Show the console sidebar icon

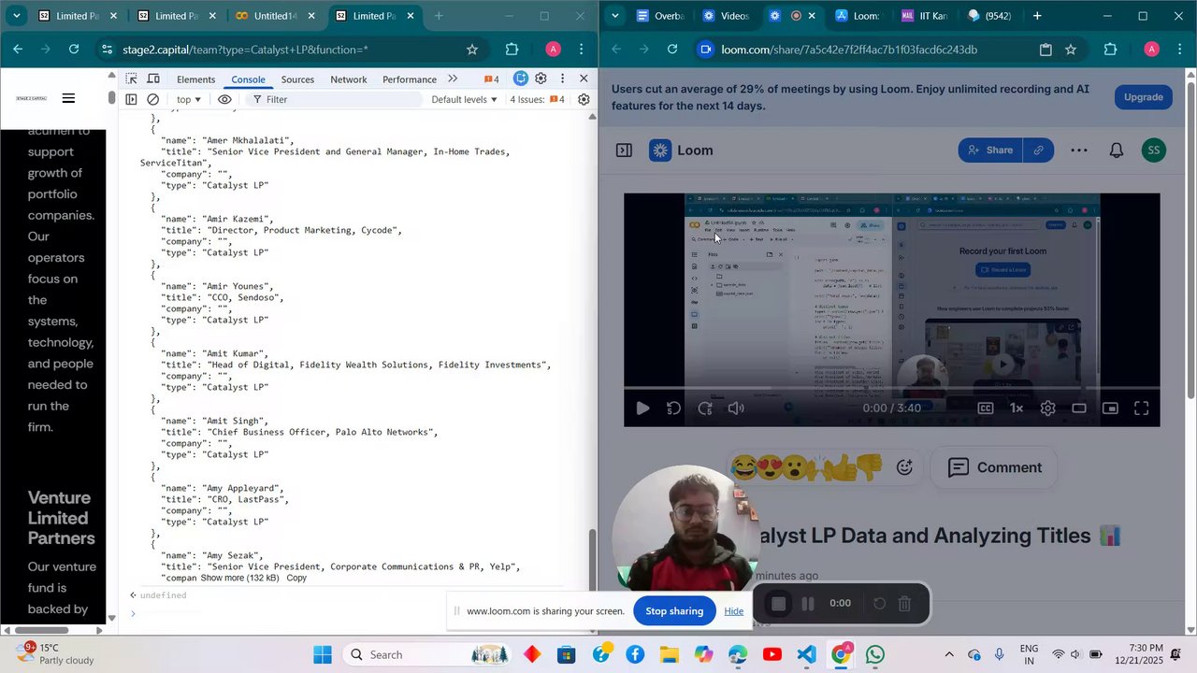[x=131, y=99]
